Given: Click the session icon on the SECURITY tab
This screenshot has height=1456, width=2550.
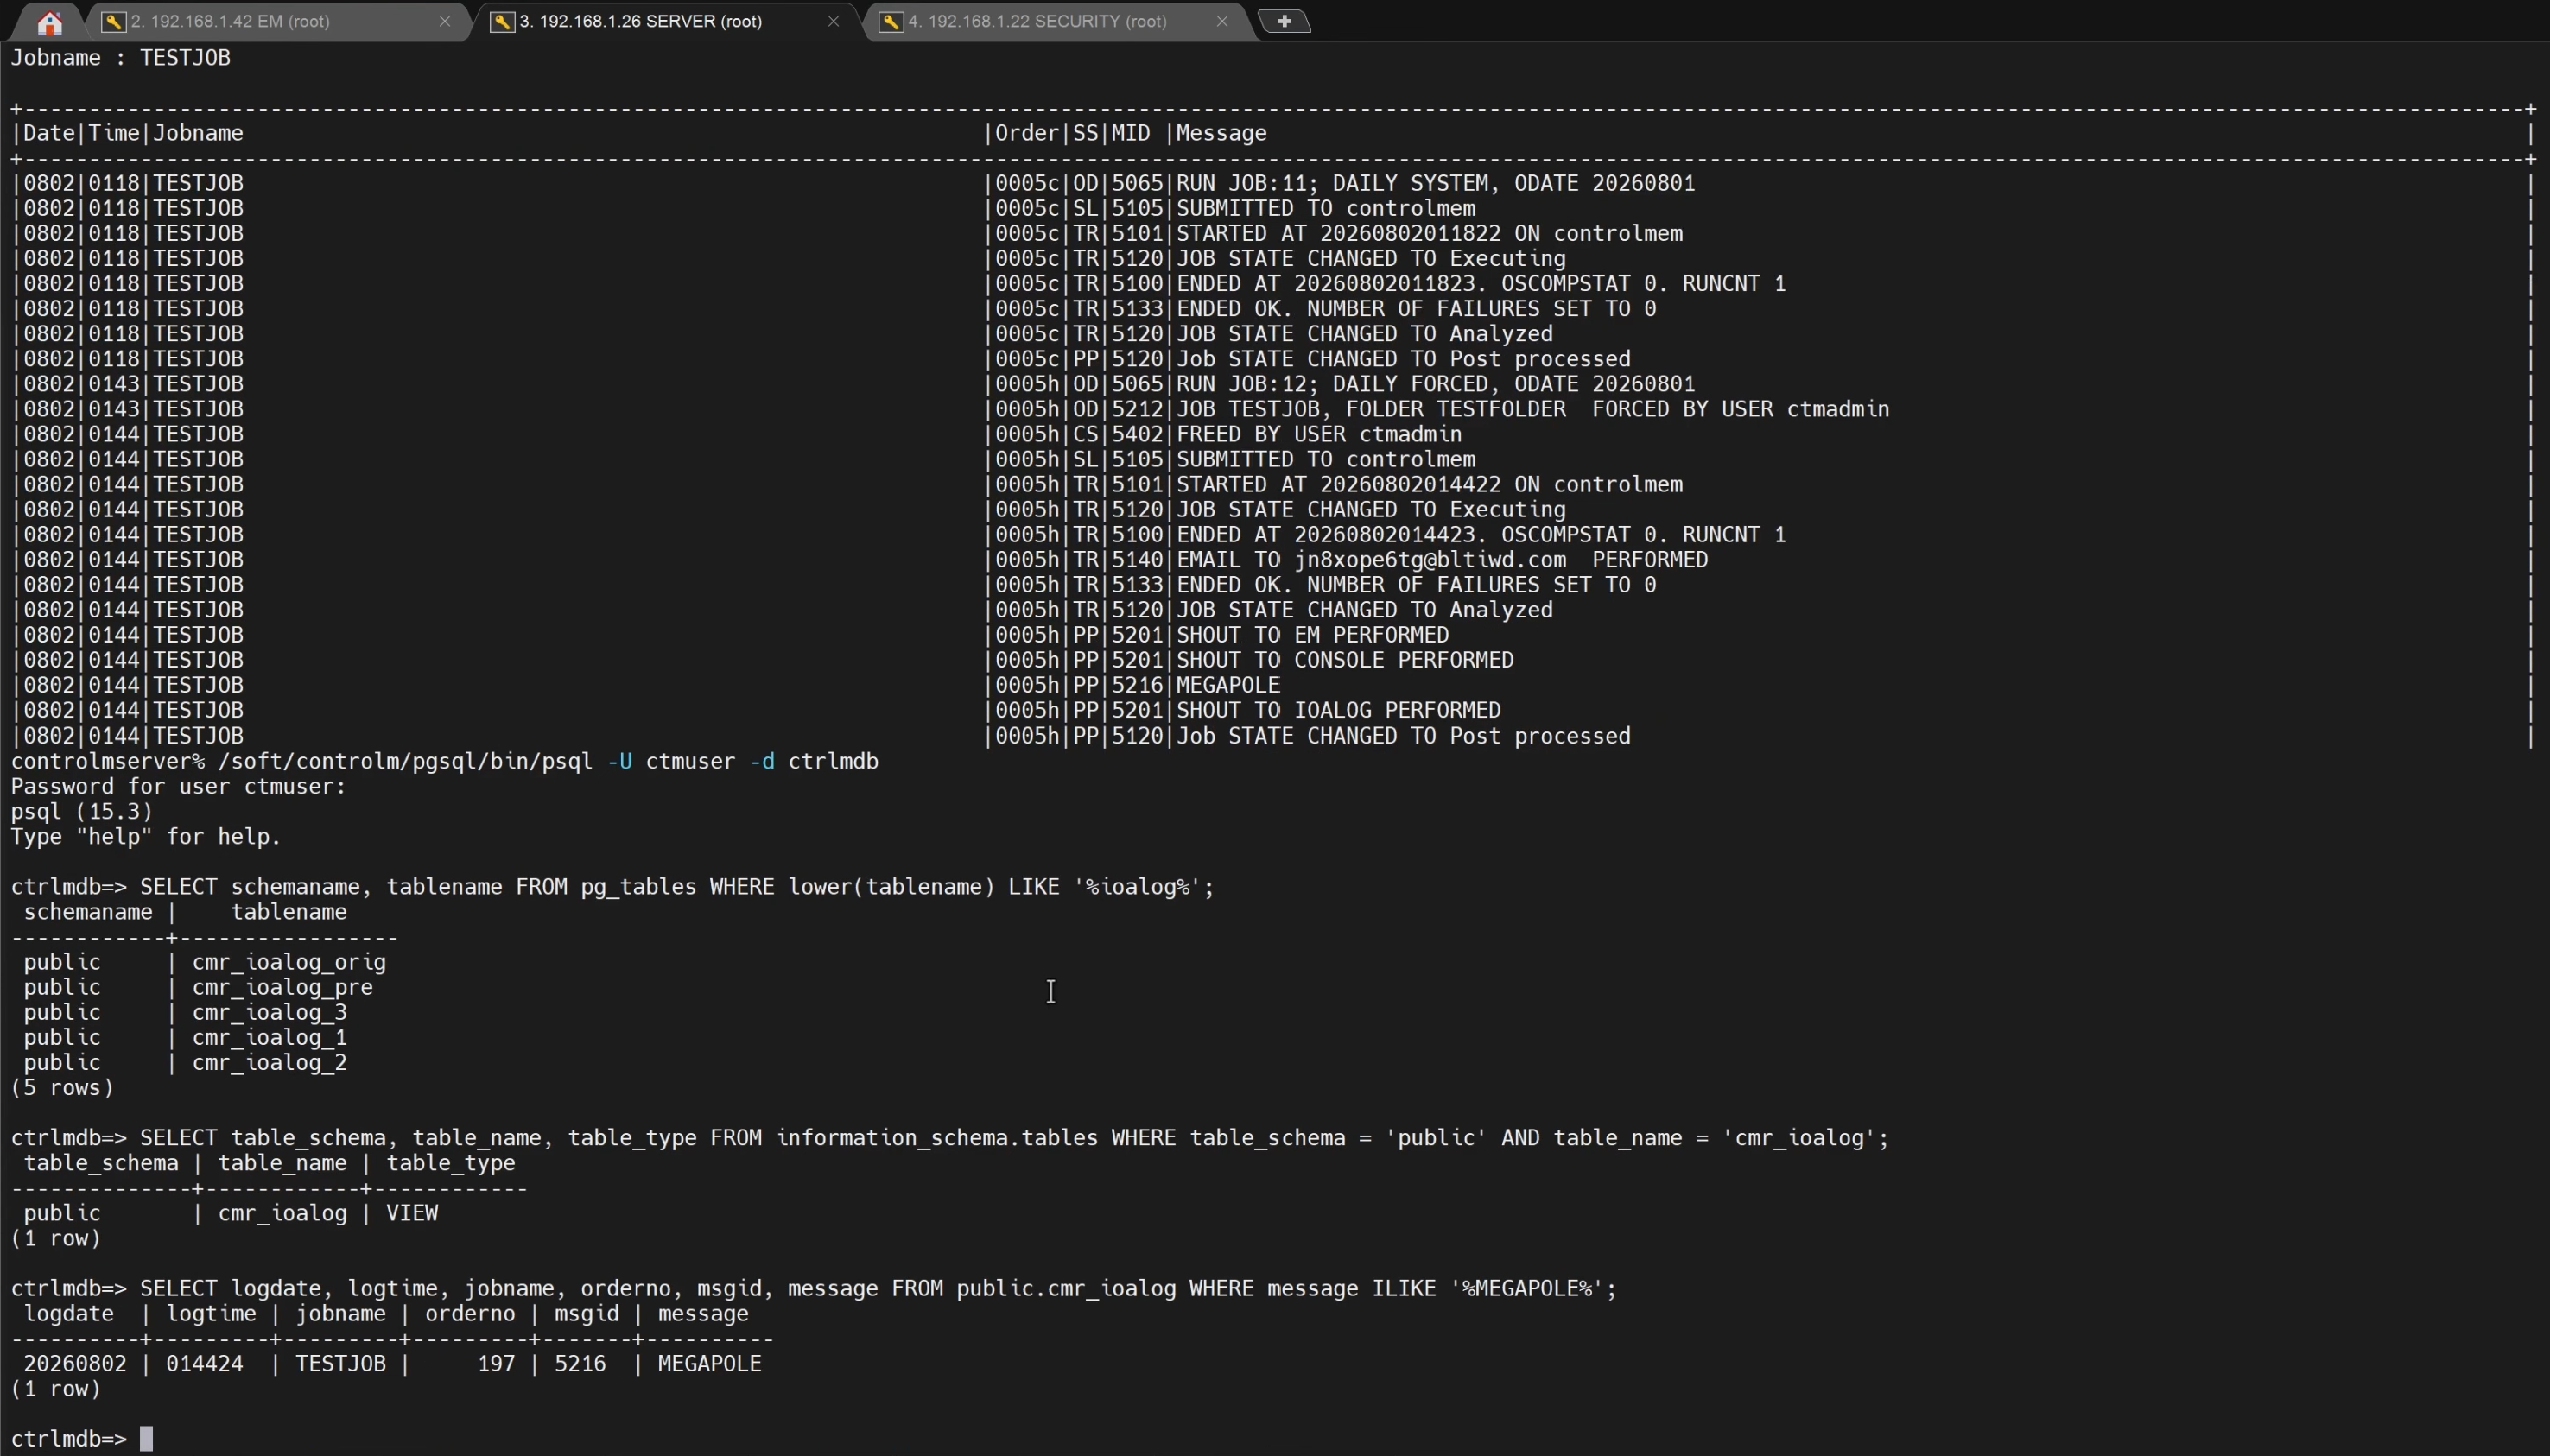Looking at the screenshot, I should [891, 21].
